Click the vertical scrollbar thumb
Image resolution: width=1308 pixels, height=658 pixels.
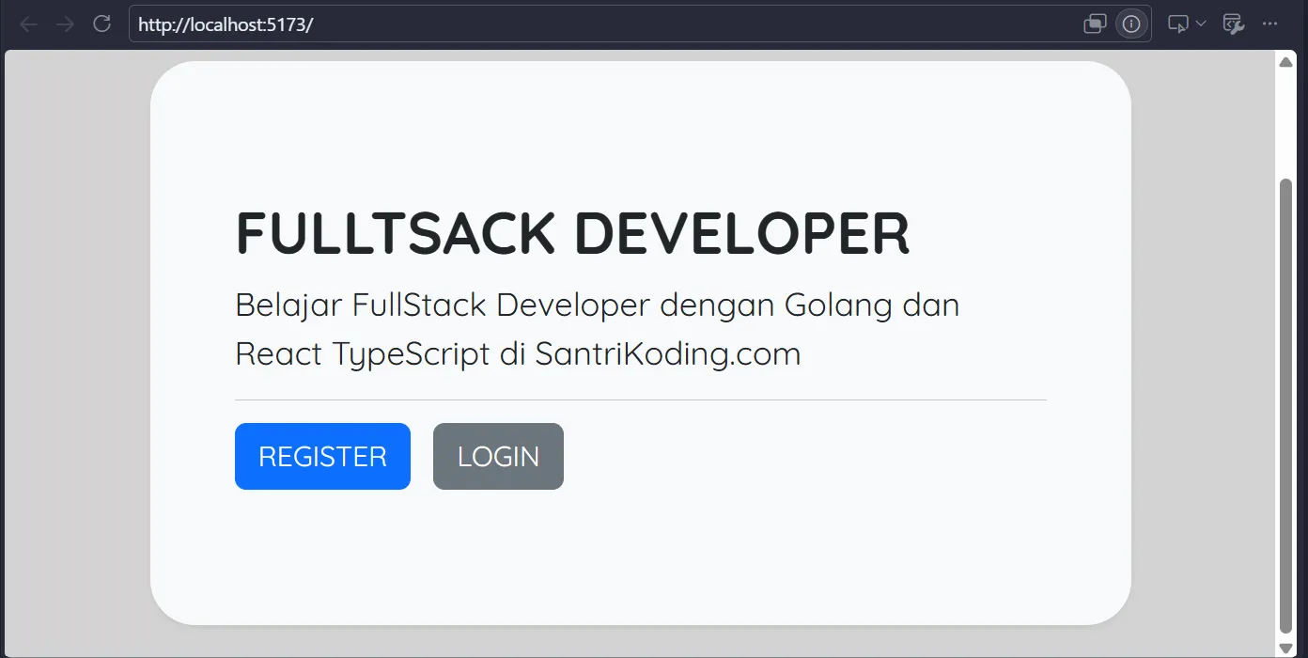tap(1285, 405)
